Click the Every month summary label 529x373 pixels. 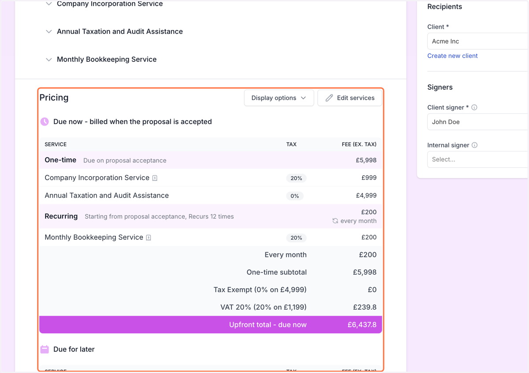pos(286,255)
